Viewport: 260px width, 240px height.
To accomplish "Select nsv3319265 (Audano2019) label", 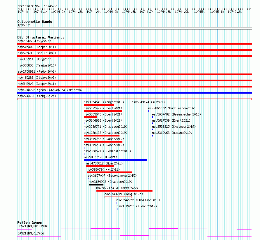I will [137, 206].
